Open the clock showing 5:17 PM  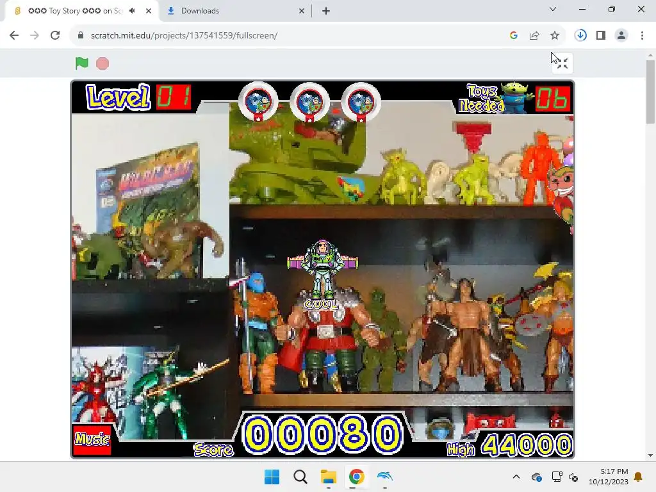pyautogui.click(x=609, y=477)
